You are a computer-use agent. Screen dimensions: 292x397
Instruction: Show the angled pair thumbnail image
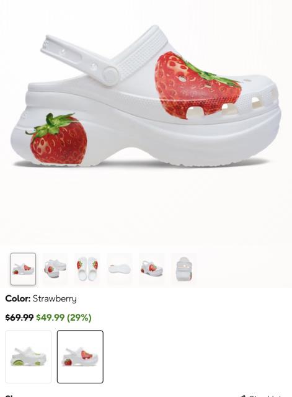(55, 269)
